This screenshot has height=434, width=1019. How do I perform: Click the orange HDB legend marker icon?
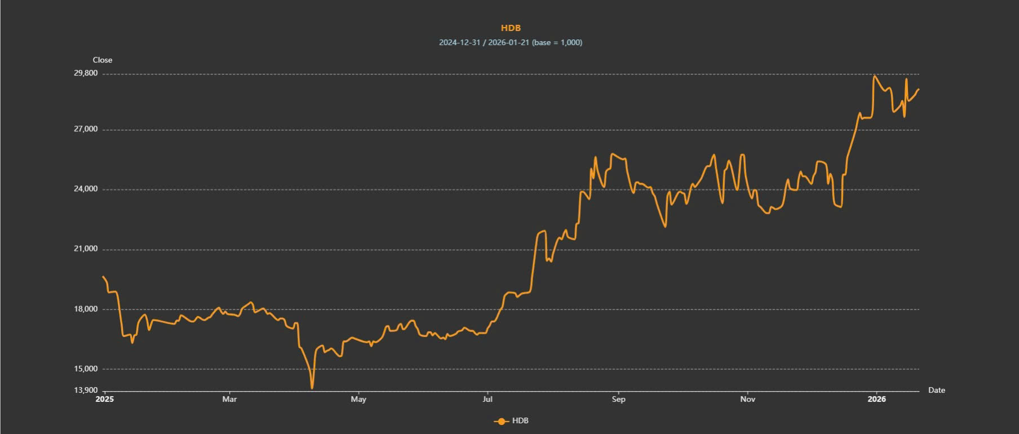500,421
